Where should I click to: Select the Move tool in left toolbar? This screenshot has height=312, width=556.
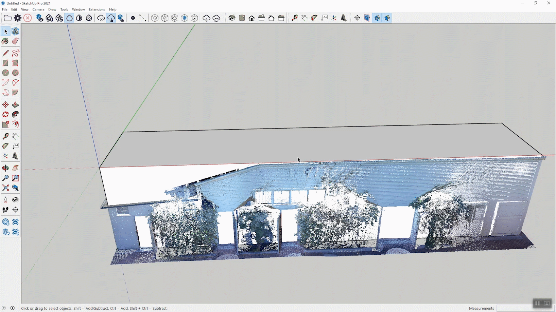5,105
